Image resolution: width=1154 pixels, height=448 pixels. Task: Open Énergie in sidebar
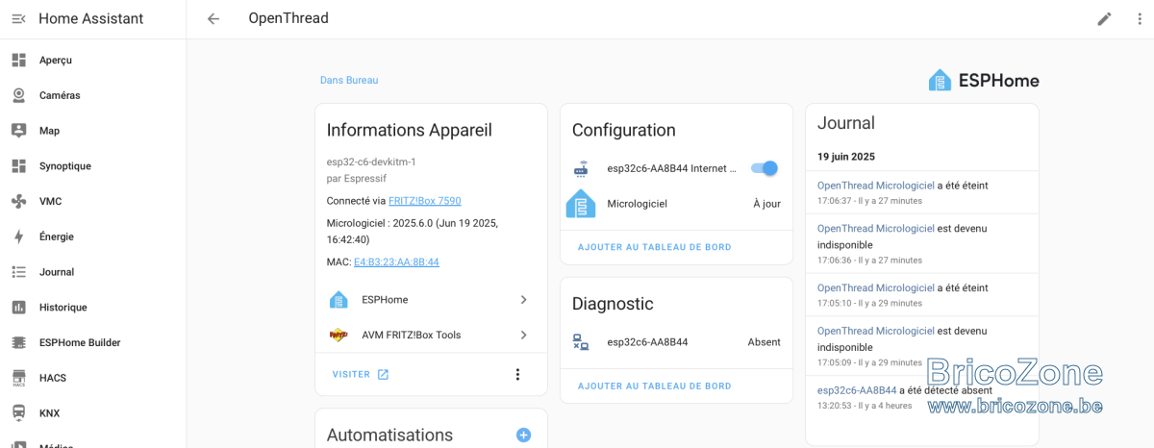pyautogui.click(x=93, y=236)
